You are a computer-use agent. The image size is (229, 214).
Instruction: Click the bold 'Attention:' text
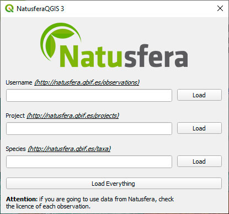point(22,199)
